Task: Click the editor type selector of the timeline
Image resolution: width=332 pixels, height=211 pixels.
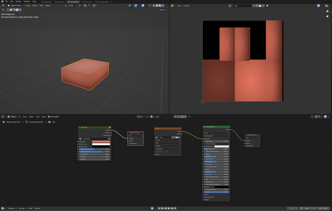Action: tap(2, 208)
